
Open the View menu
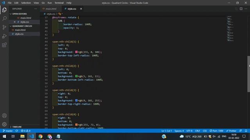(x=36, y=3)
